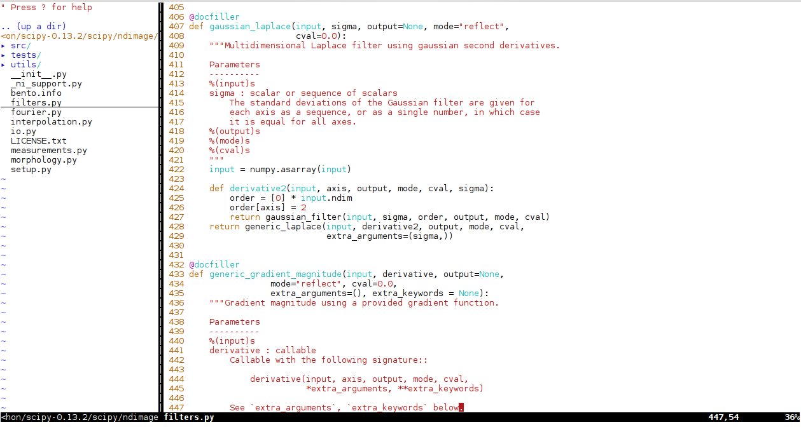Click the 'Press ? for help' hint
Image resolution: width=801 pixels, height=439 pixels.
(51, 8)
